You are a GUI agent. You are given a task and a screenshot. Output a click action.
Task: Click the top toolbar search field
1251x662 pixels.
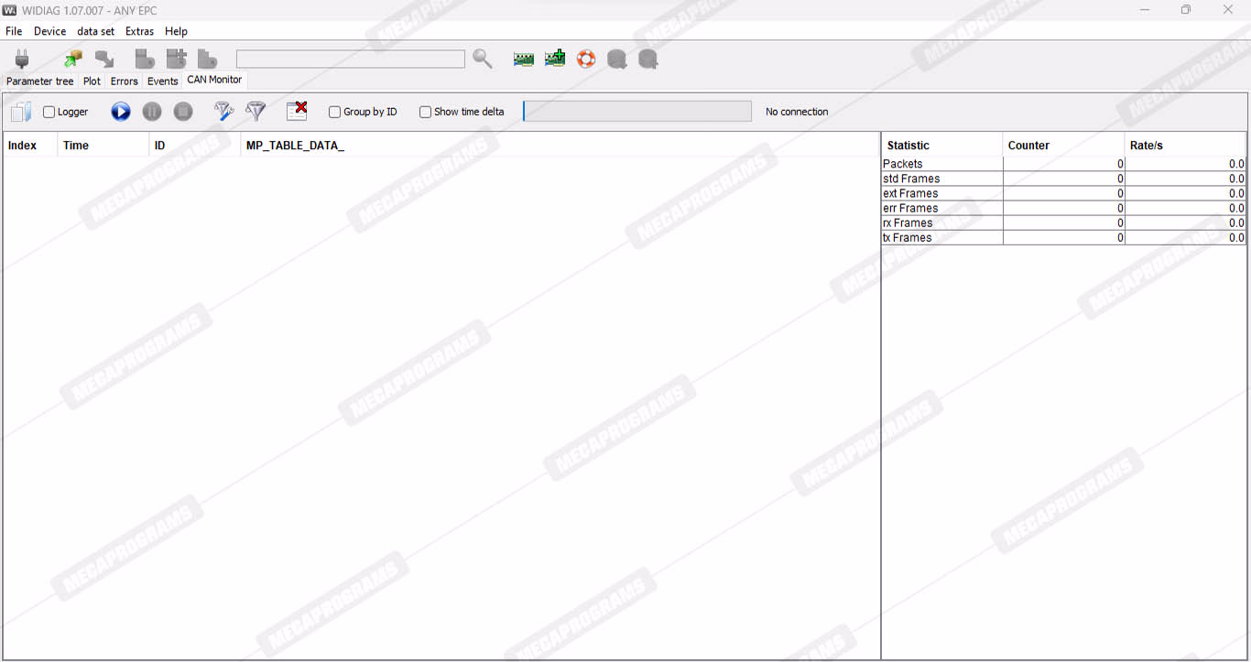coord(350,60)
